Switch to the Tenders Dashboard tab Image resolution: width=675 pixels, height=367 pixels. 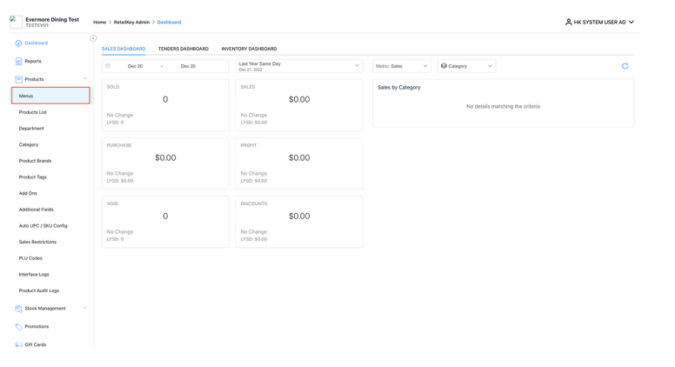pos(185,48)
